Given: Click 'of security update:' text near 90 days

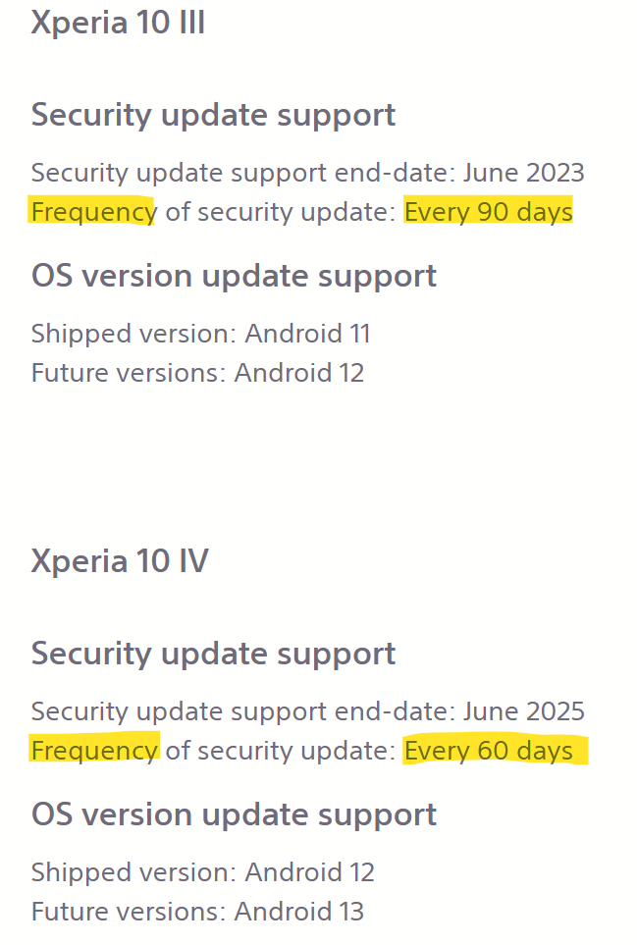Looking at the screenshot, I should click(x=281, y=212).
